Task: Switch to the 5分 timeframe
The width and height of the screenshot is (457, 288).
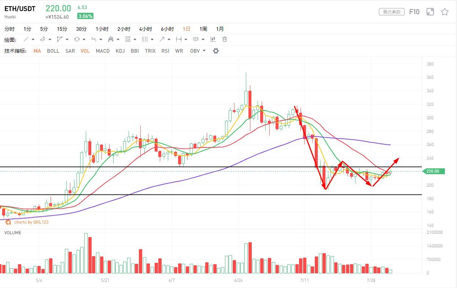Action: (44, 29)
